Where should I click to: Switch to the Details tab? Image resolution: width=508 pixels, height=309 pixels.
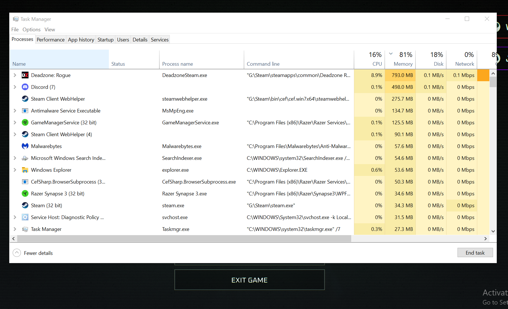pos(140,40)
